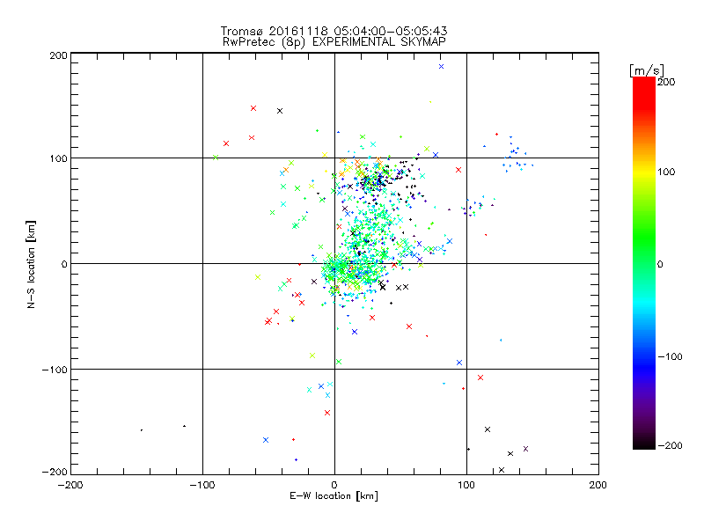Click the 'E-W location [km]' axis label
Image resolution: width=704 pixels, height=528 pixels.
coord(334,496)
